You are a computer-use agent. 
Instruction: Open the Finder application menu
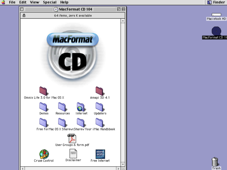(216, 2)
